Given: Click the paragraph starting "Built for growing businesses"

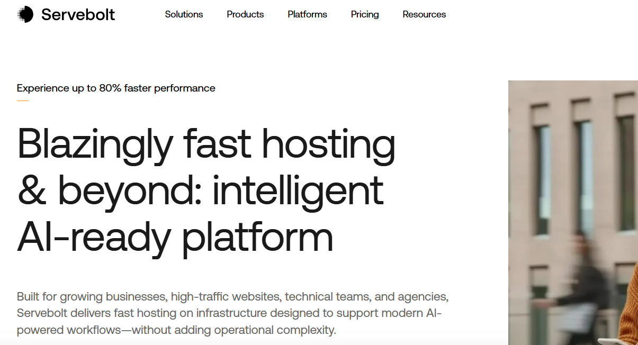Looking at the screenshot, I should tap(232, 313).
